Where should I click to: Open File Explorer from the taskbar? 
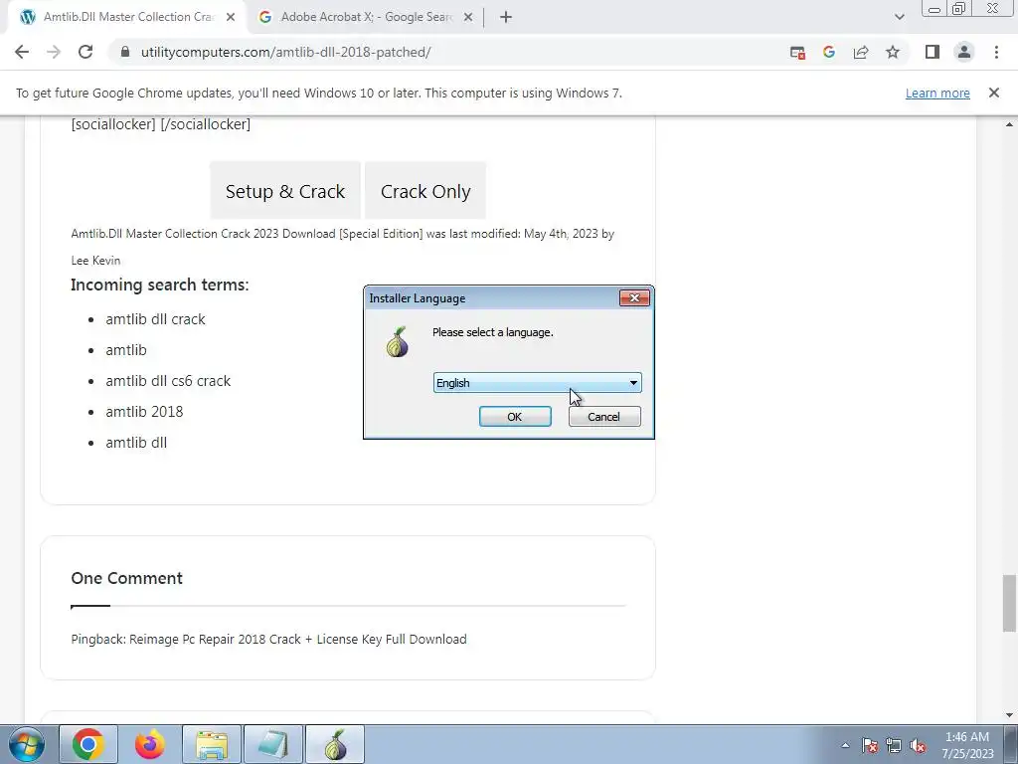[212, 744]
